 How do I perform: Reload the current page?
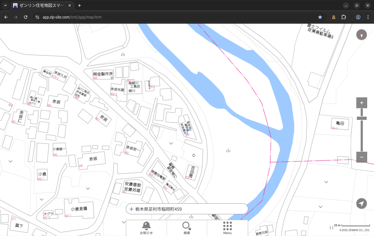[26, 17]
